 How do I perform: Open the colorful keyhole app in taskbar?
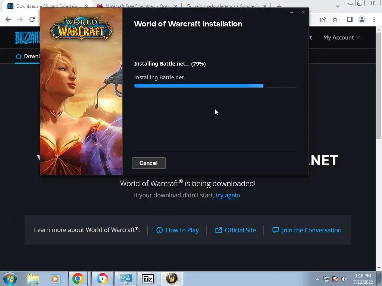102,279
